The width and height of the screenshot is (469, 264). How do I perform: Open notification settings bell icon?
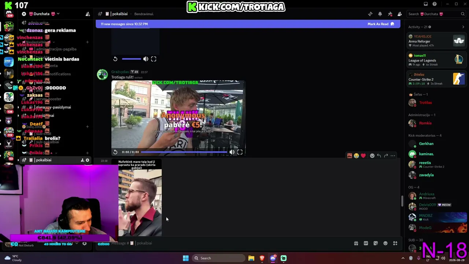pos(380,14)
